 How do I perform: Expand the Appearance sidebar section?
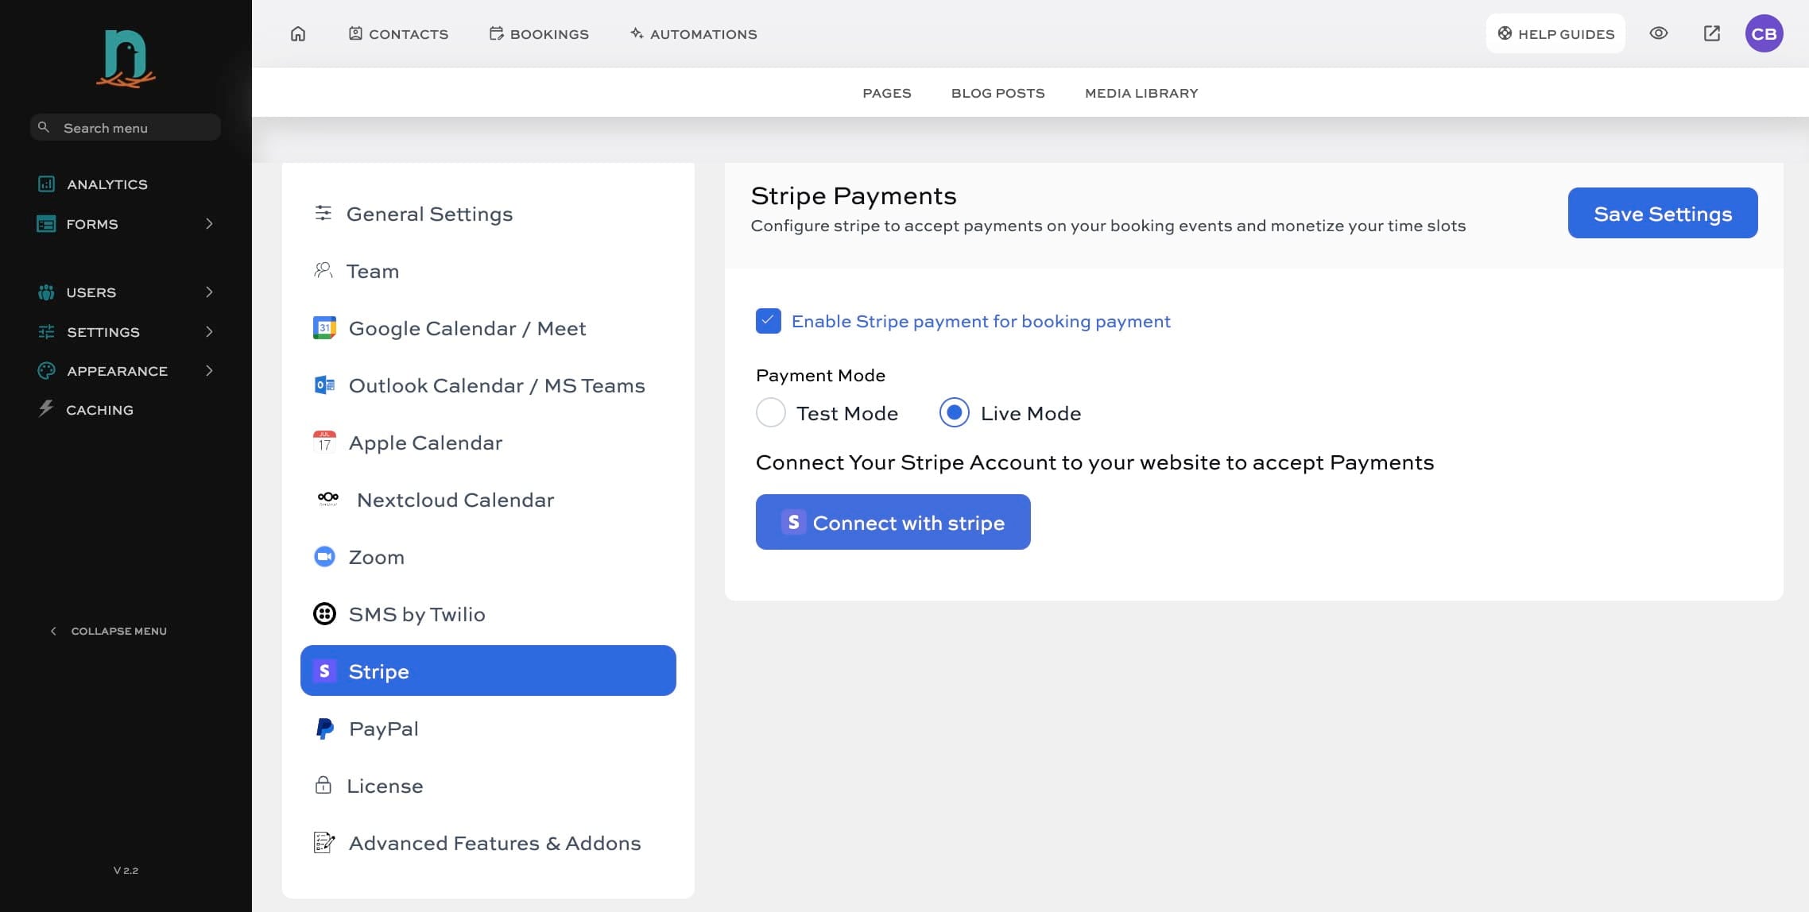click(125, 370)
